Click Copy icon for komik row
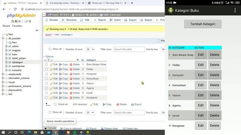Image resolution: width=241 pixels, height=135 pixels. [x=61, y=93]
